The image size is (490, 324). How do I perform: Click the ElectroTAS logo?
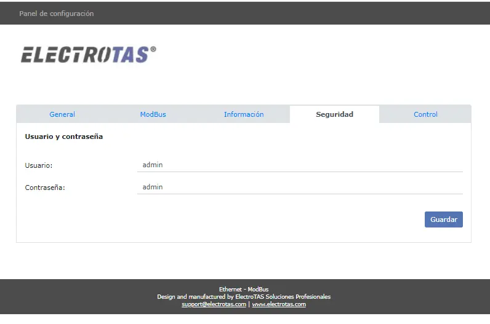pyautogui.click(x=88, y=54)
